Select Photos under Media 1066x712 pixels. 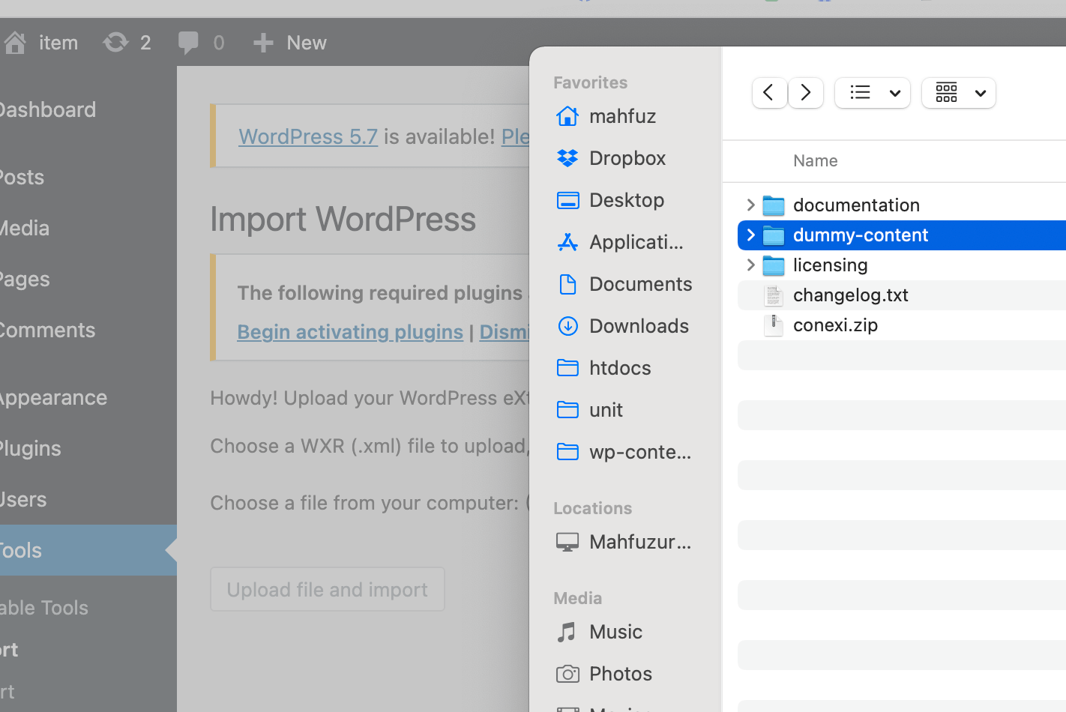[620, 674]
